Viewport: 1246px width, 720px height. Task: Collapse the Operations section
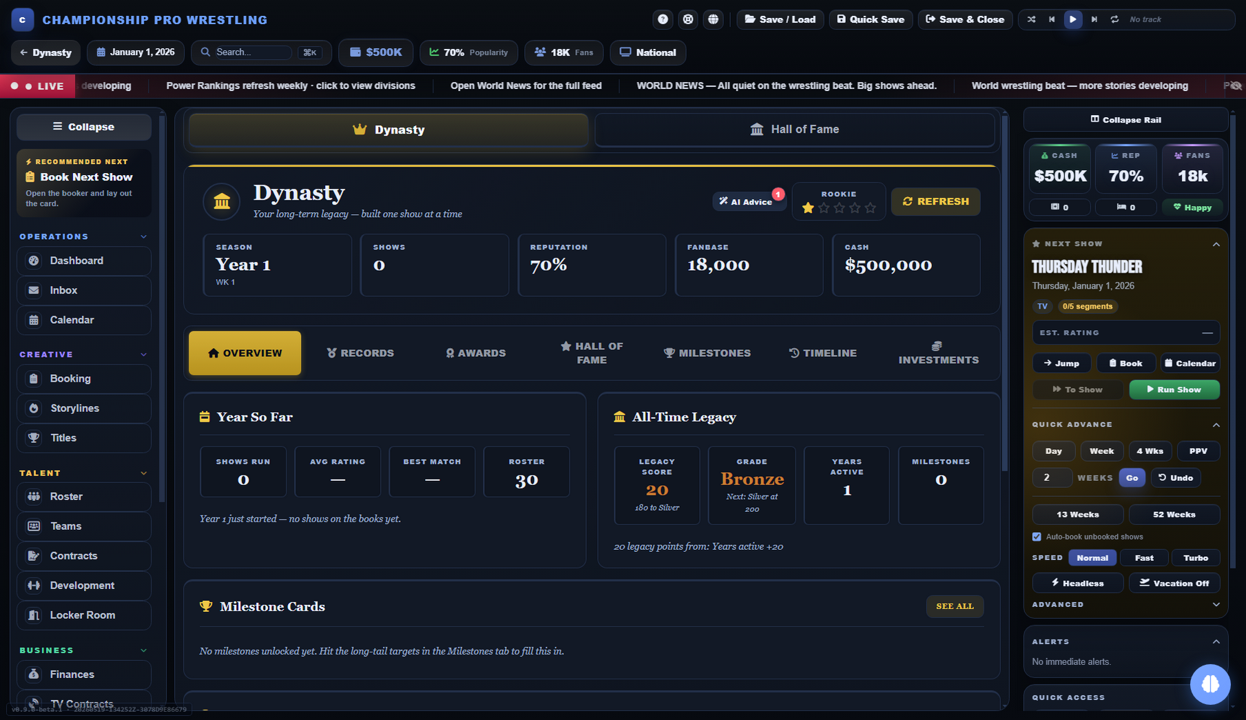pyautogui.click(x=144, y=236)
